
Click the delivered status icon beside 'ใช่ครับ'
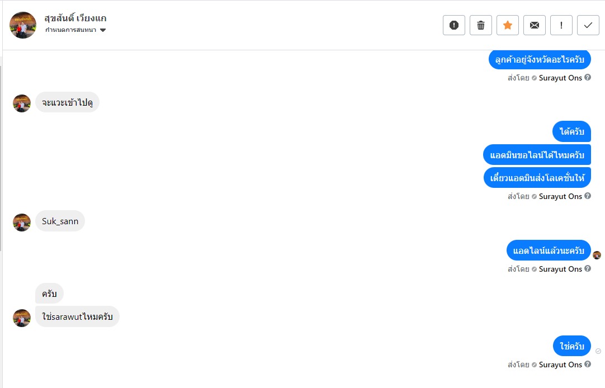(x=598, y=351)
